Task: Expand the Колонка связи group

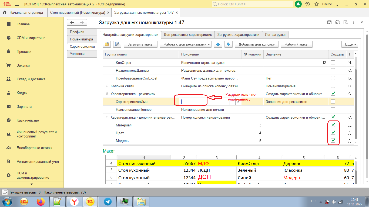Action: point(107,86)
